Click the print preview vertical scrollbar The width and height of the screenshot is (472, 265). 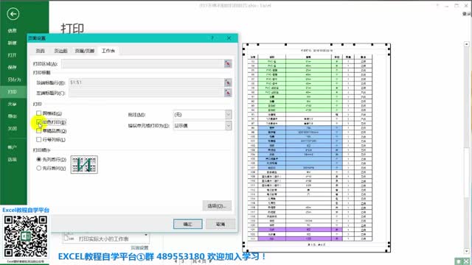467,147
